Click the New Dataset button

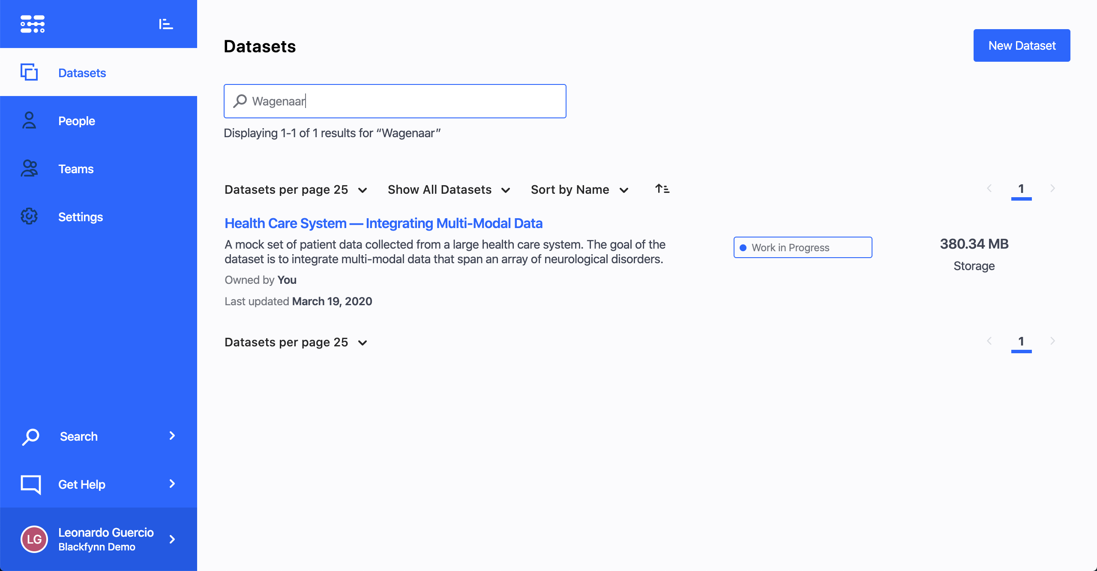coord(1022,45)
